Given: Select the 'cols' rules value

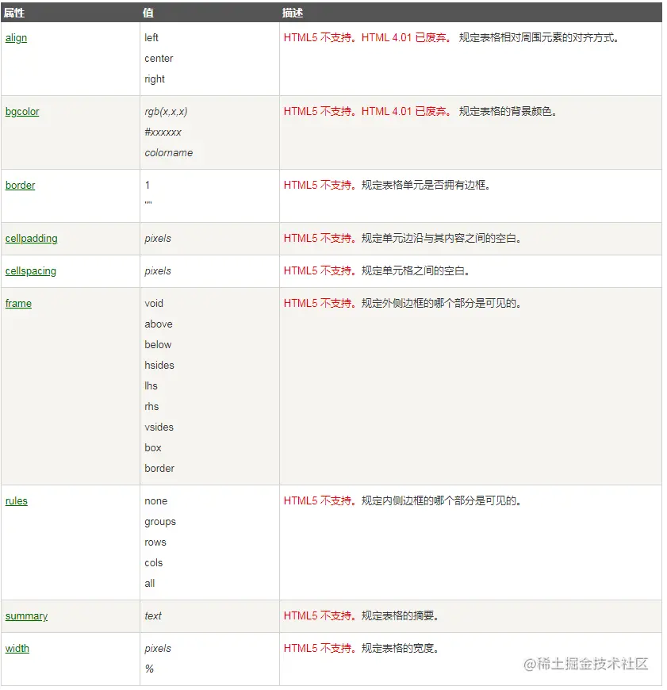Looking at the screenshot, I should pos(154,564).
